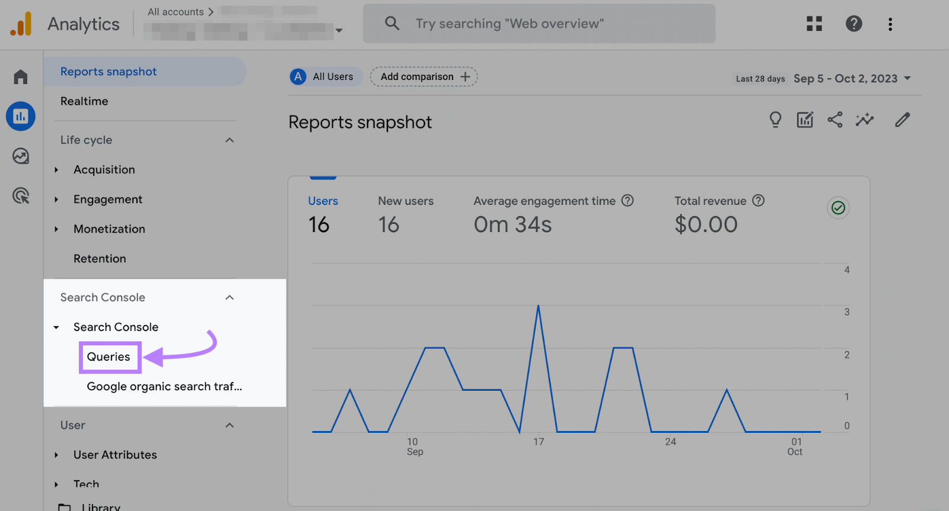Open the Google apps grid icon
Viewport: 949px width, 511px height.
point(814,24)
